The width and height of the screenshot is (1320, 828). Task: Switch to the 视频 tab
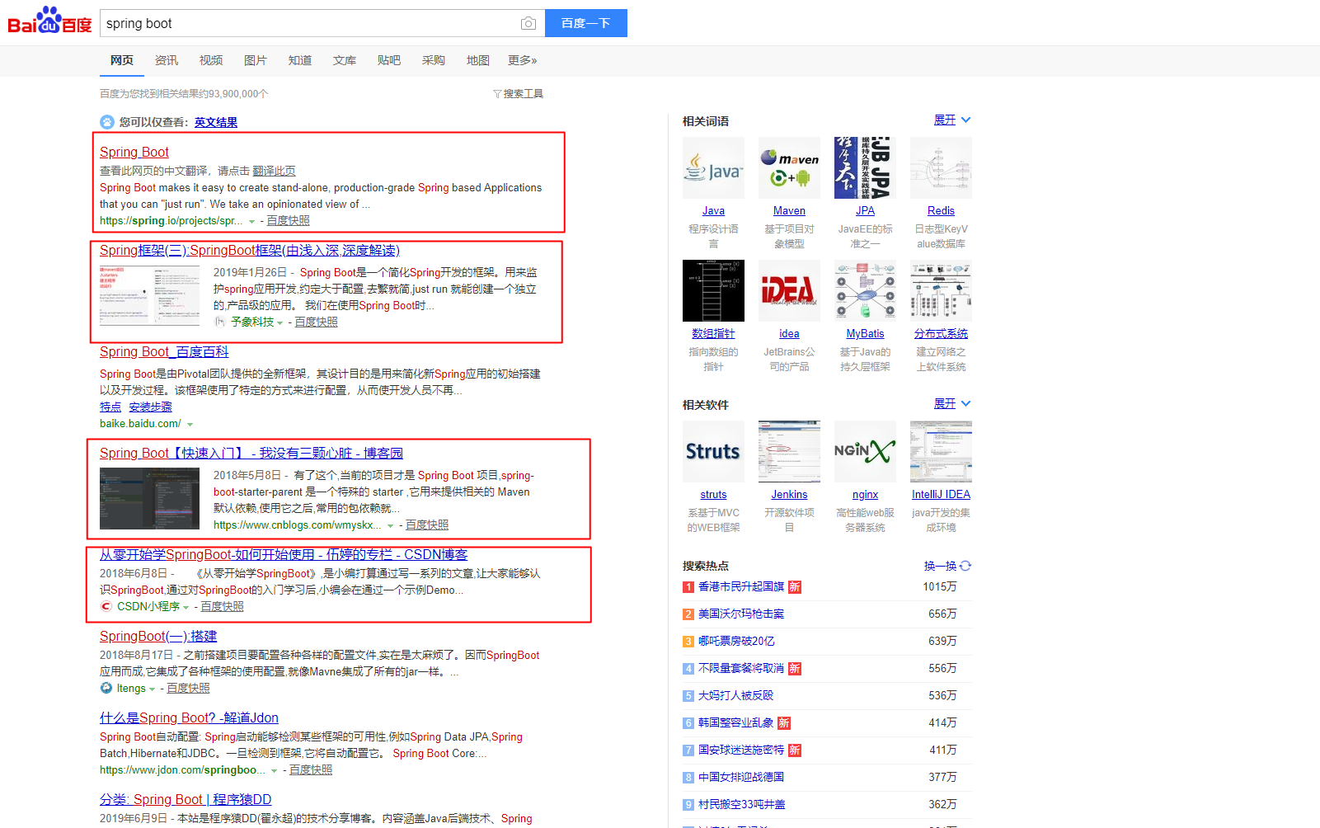[211, 60]
